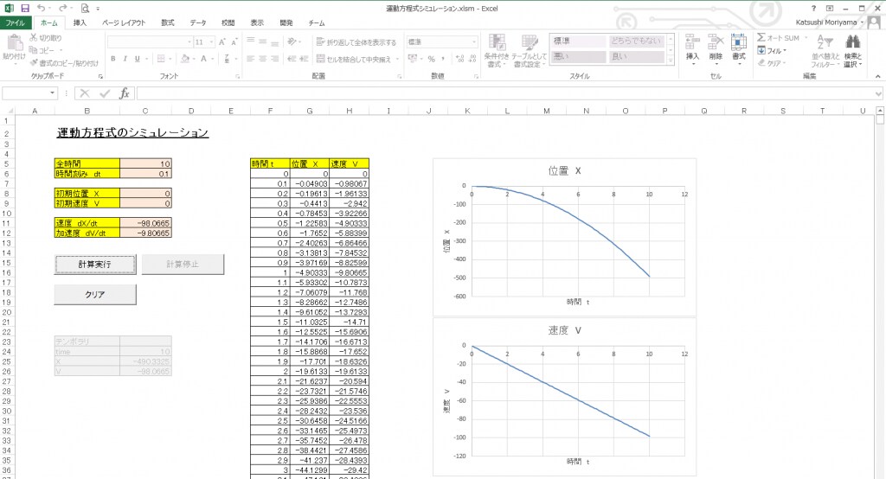Open Sort and Filter 並べ替えとフィルター
The image size is (886, 479).
(x=824, y=51)
